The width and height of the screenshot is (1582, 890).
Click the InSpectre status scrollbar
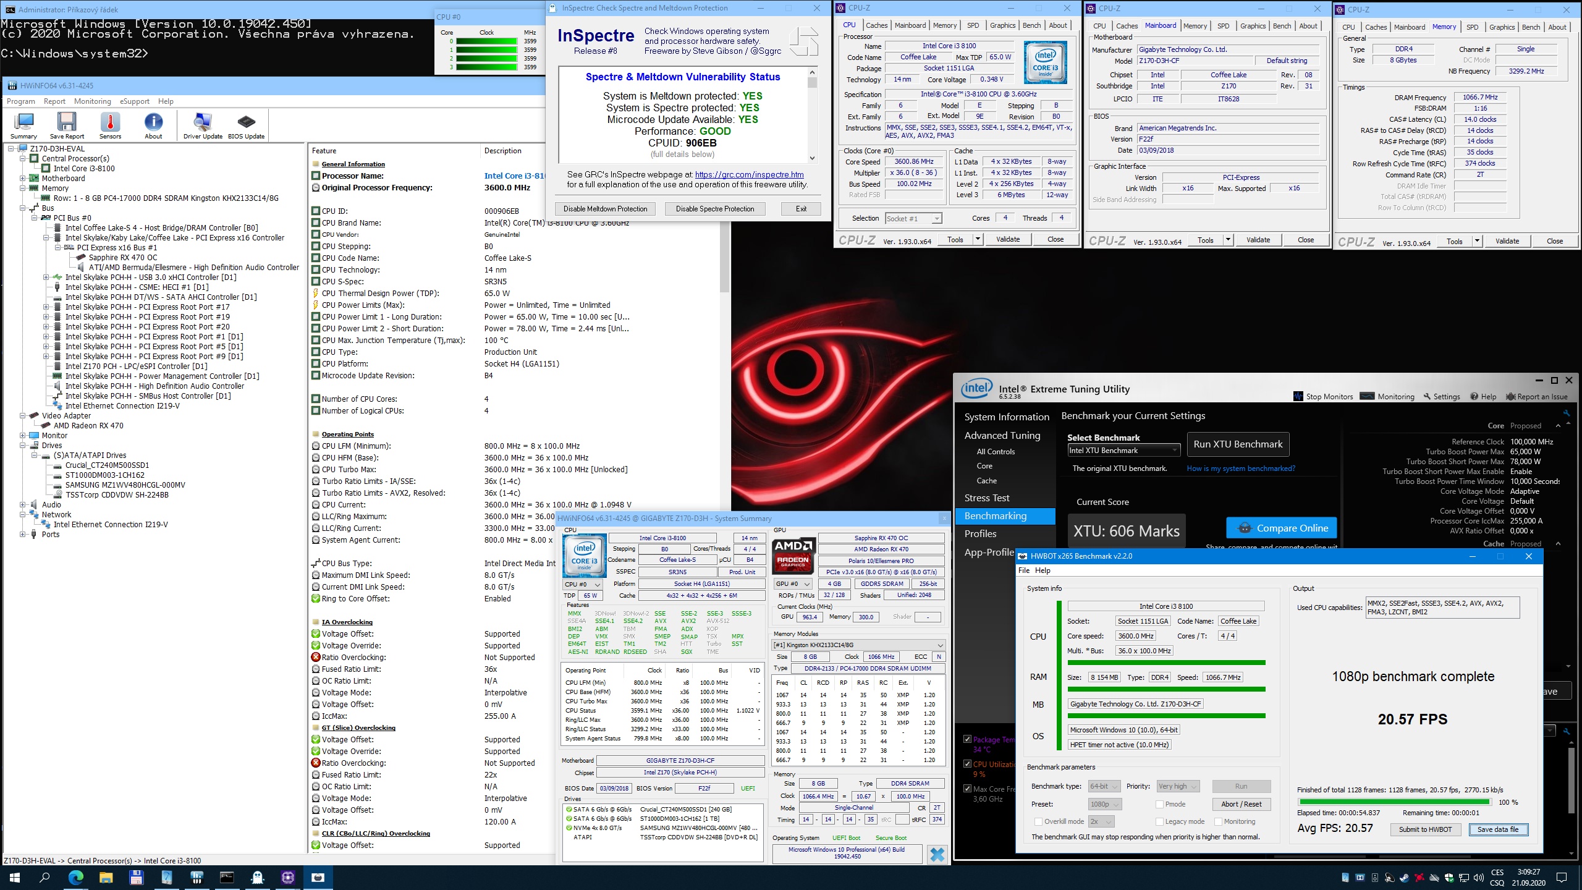812,115
